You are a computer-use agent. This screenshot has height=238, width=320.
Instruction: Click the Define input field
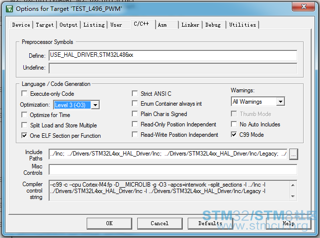[173, 55]
